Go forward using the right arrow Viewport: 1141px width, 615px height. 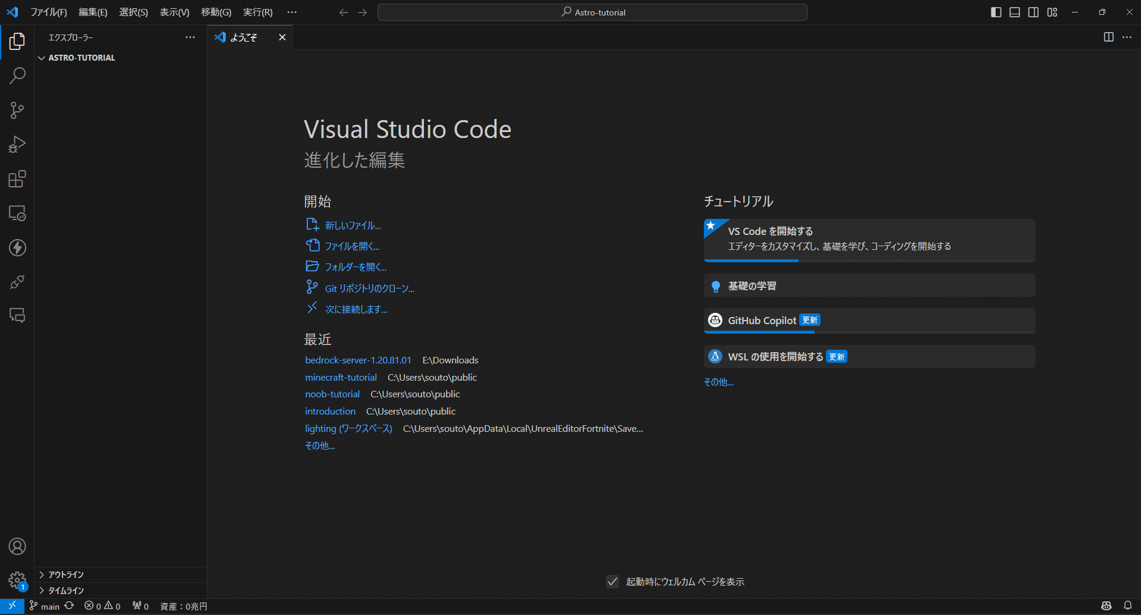tap(363, 12)
